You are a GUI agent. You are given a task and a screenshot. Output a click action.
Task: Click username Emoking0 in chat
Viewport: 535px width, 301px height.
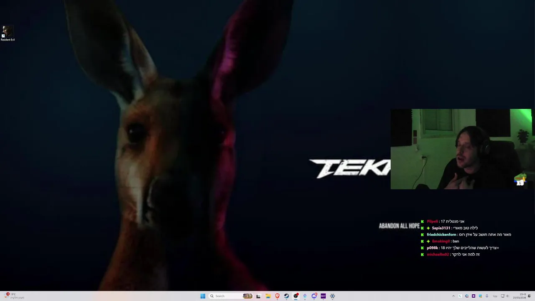click(441, 241)
